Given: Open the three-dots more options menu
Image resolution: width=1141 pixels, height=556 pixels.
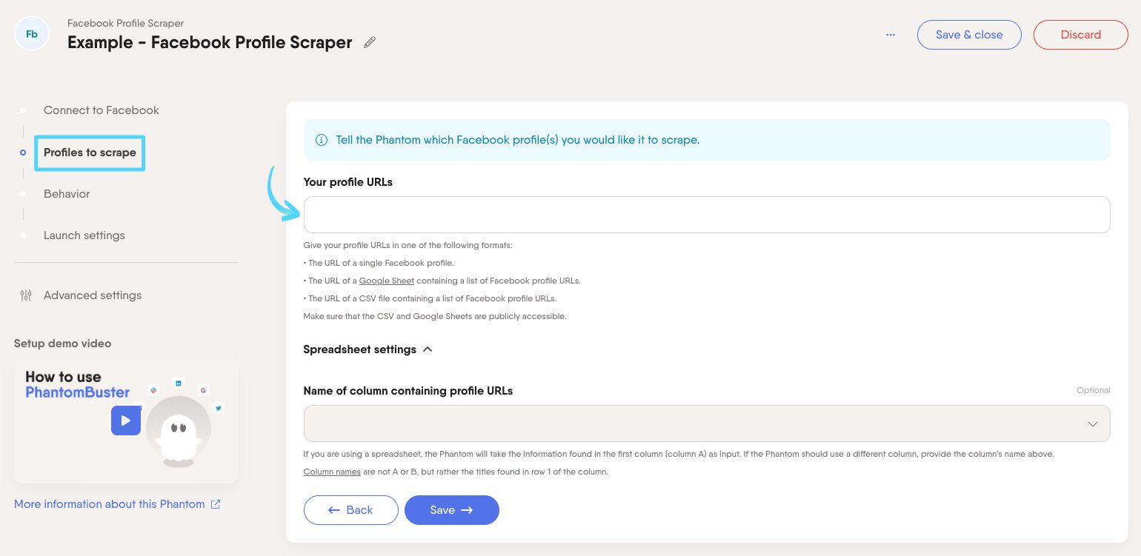Looking at the screenshot, I should pos(891,35).
